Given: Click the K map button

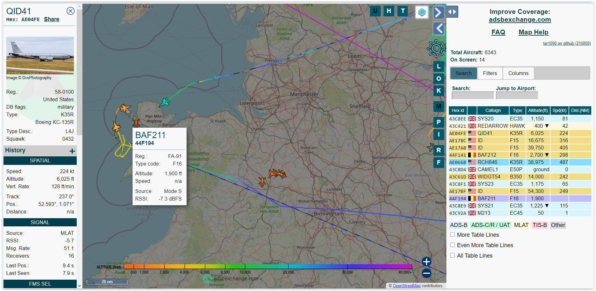Looking at the screenshot, I should coord(439,90).
